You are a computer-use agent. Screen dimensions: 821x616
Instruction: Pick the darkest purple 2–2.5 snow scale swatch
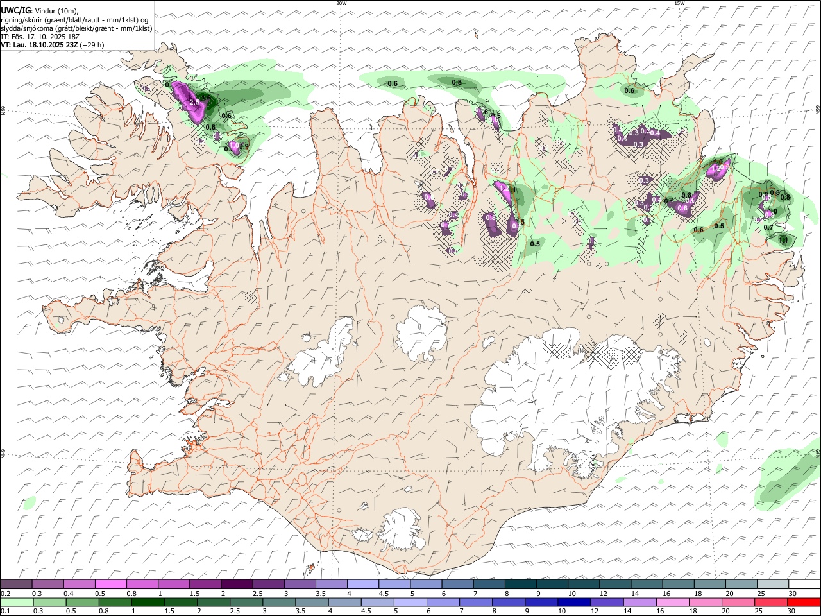[237, 585]
